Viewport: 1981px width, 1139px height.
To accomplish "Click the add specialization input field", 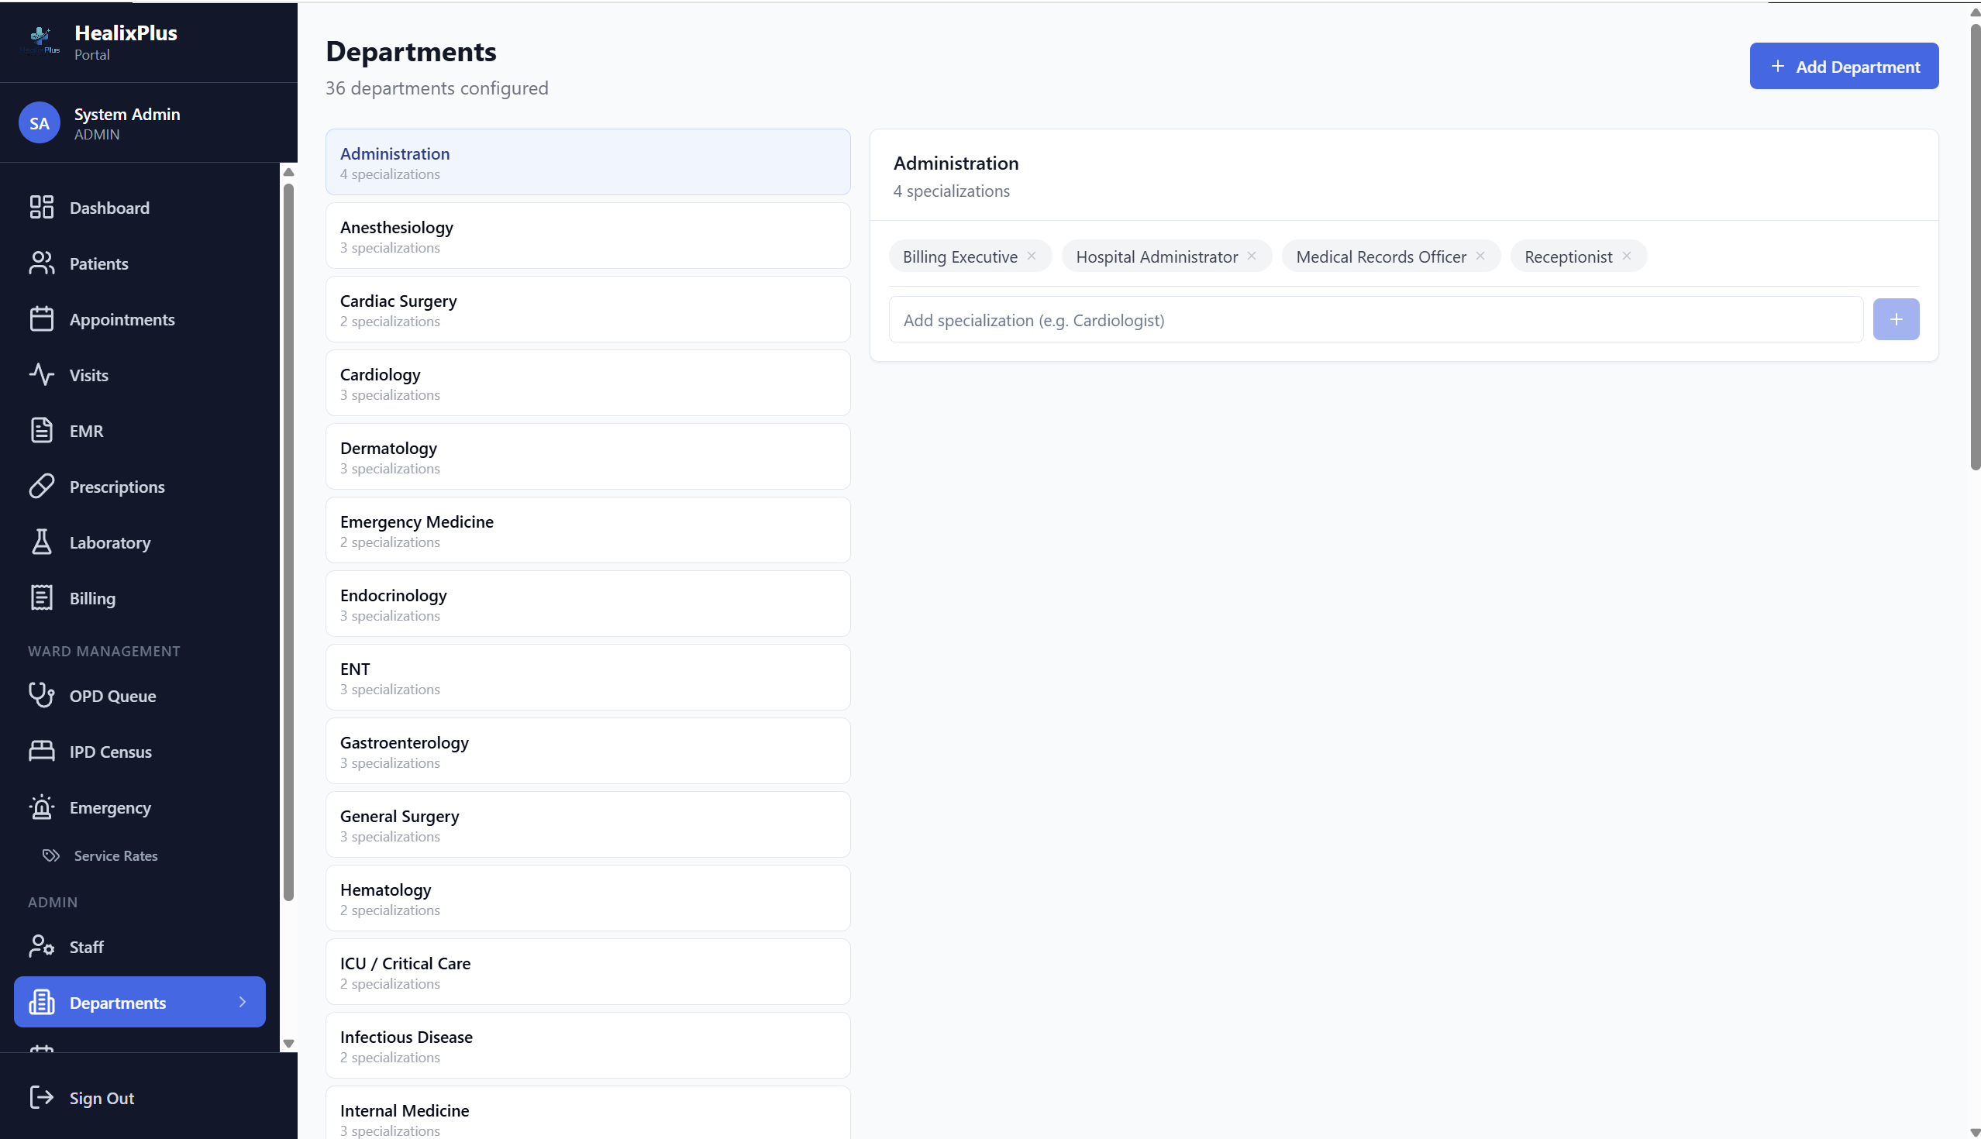I will pyautogui.click(x=1330, y=319).
